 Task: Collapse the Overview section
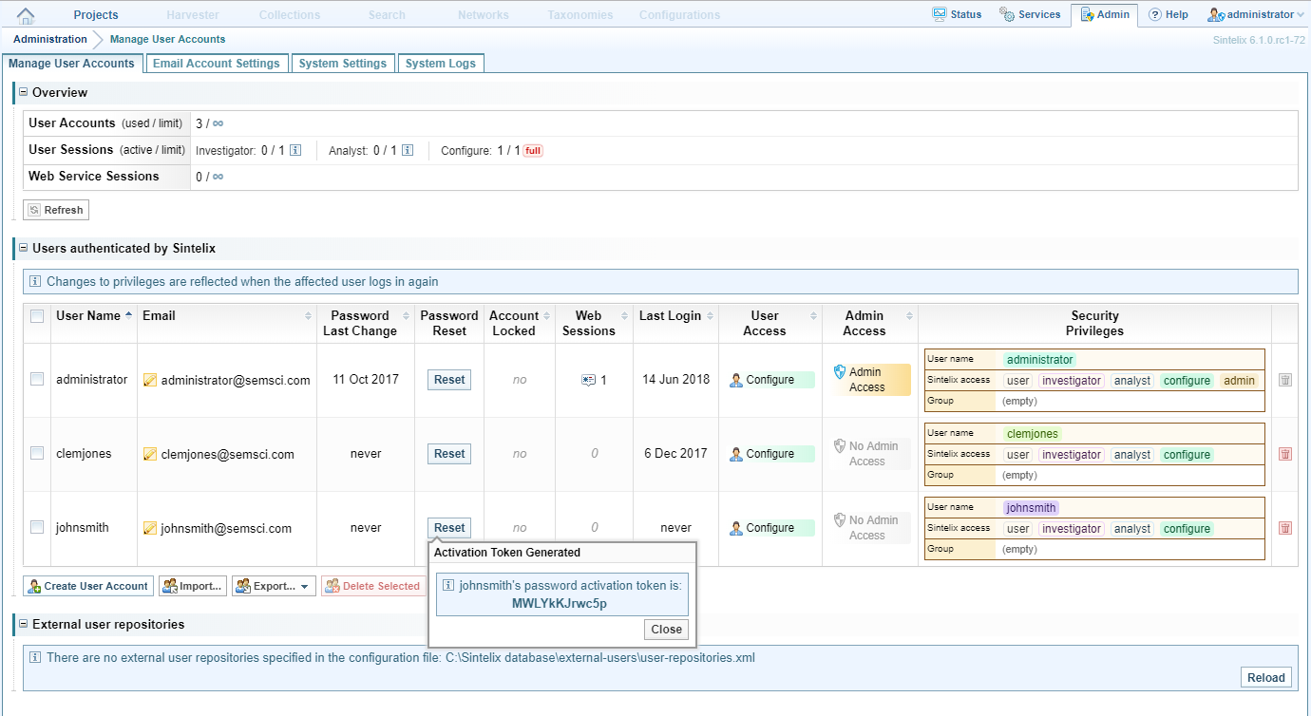click(x=24, y=92)
